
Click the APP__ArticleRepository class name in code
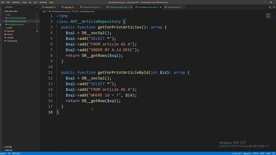96,22
